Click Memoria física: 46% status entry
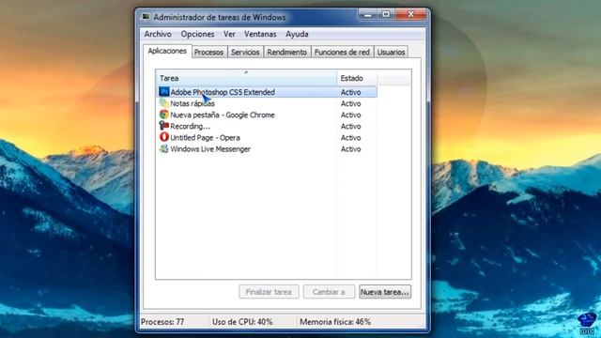The image size is (601, 338). click(335, 322)
